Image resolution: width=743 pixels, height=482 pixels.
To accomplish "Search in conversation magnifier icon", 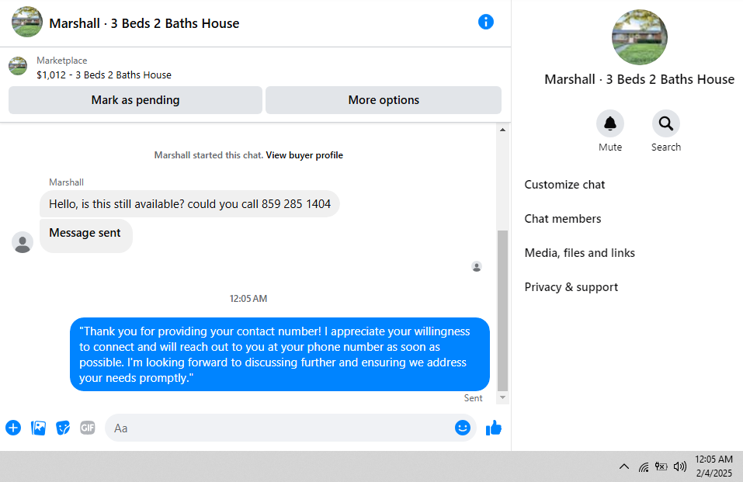I will pos(666,123).
